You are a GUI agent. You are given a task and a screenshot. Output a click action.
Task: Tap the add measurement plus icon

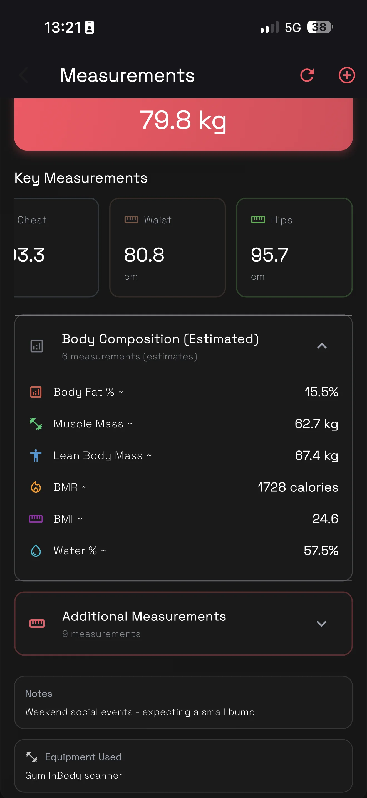pos(347,75)
